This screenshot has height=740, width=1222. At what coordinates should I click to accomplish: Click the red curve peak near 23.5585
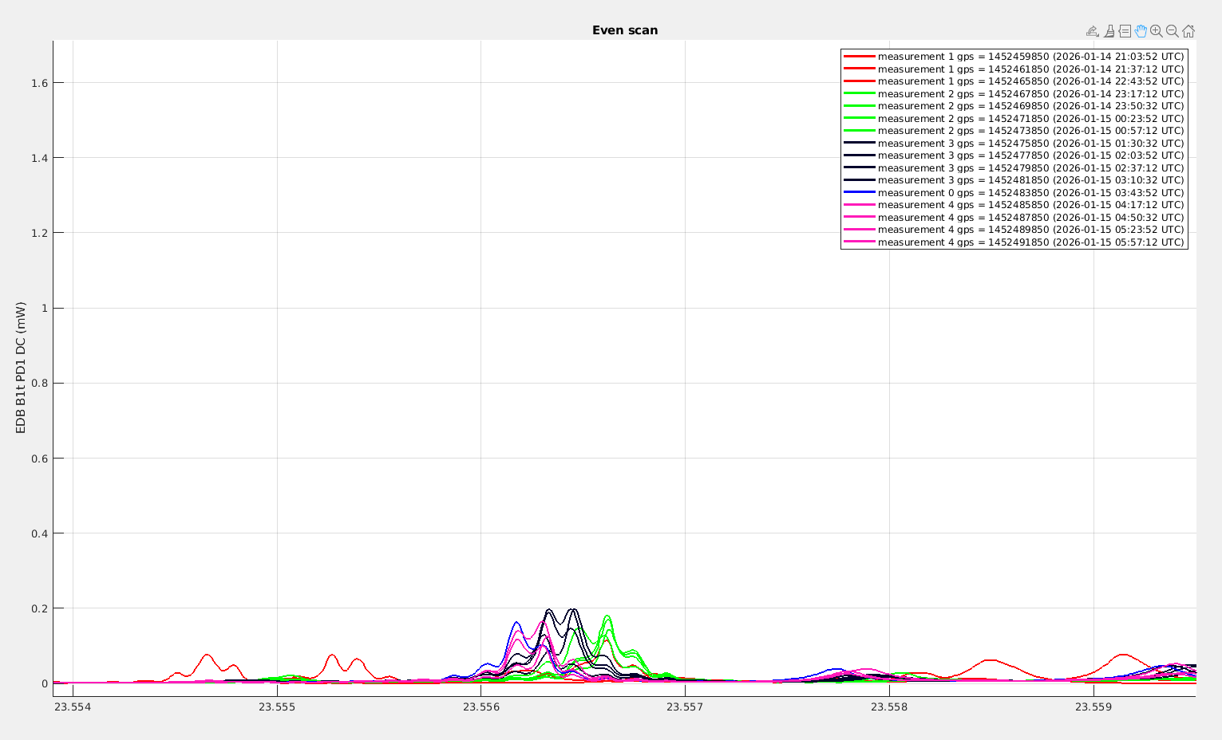pos(989,660)
